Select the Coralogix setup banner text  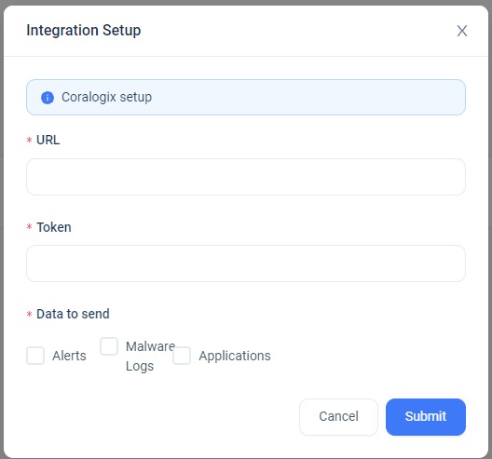tap(106, 97)
